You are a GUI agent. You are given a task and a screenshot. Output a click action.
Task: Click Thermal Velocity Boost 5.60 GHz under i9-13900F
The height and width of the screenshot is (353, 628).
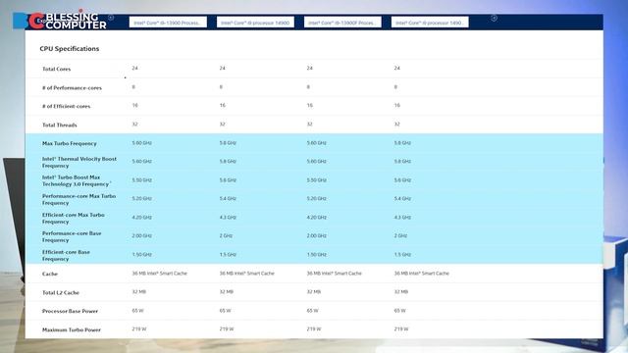click(316, 161)
